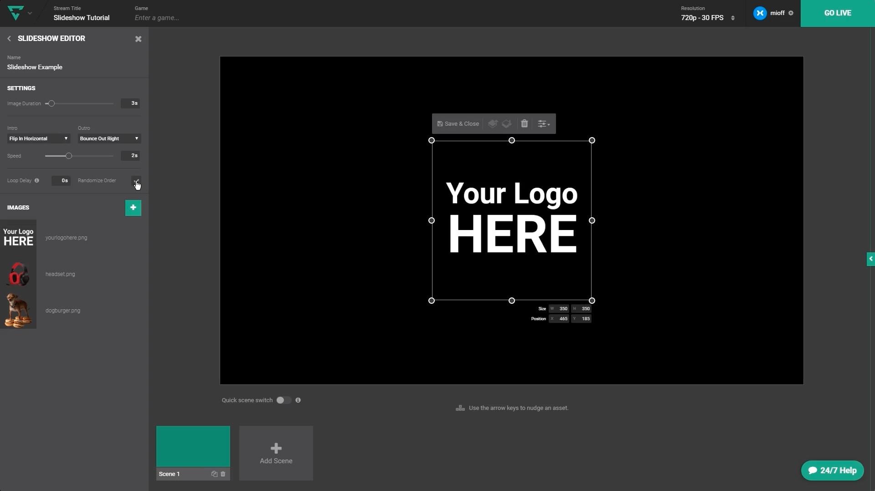Open account settings gear next to mioff
Screen dimensions: 875x491
tap(791, 13)
